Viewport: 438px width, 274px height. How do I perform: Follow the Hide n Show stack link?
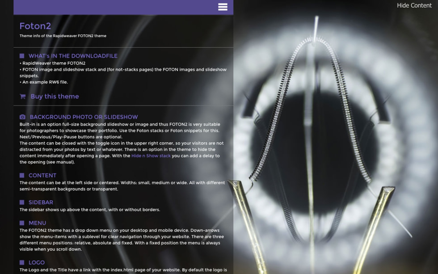tap(151, 156)
